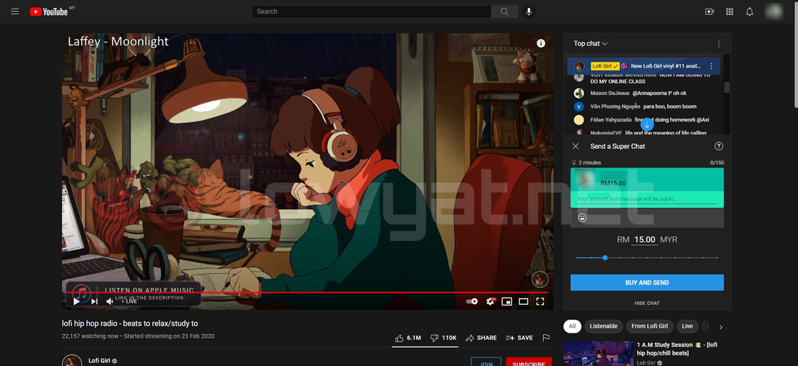
Task: Click the Super Chat amount slider handle
Action: [x=605, y=257]
